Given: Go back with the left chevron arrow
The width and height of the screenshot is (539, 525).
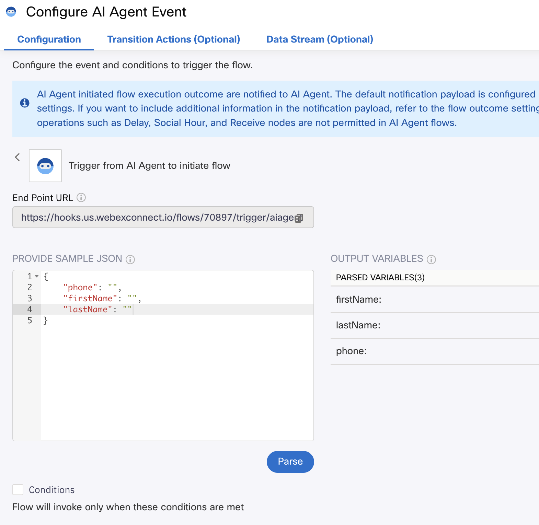Looking at the screenshot, I should [18, 157].
